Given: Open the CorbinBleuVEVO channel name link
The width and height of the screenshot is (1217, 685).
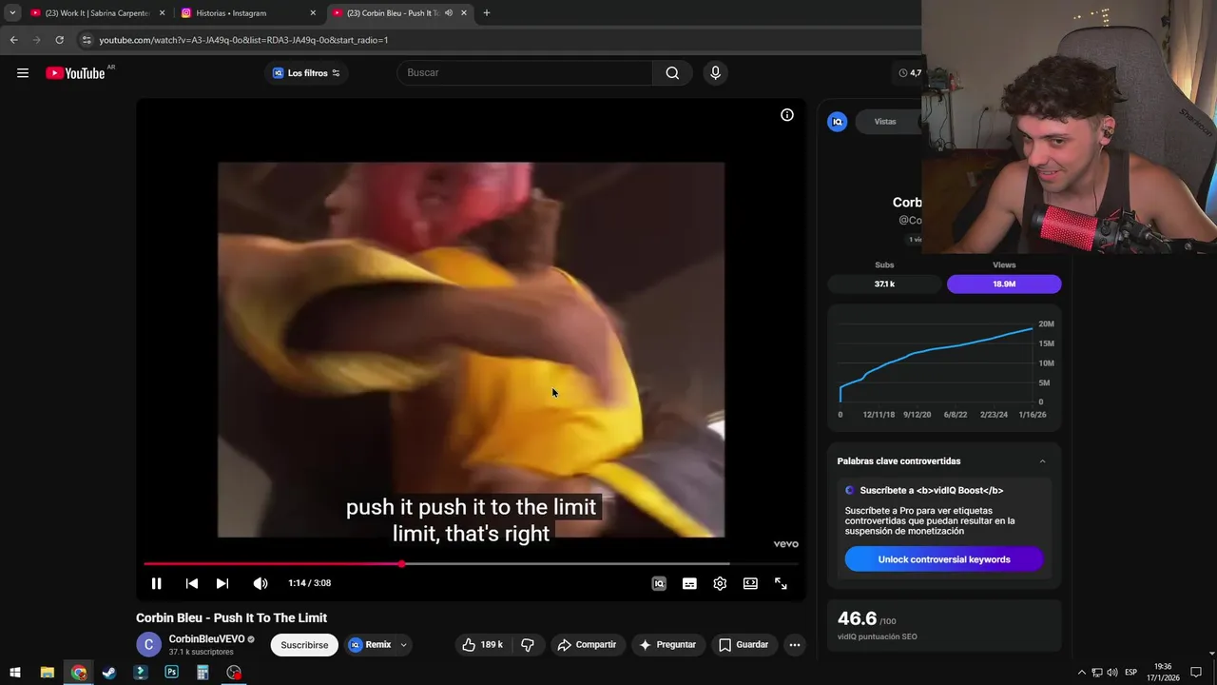Looking at the screenshot, I should coord(206,639).
